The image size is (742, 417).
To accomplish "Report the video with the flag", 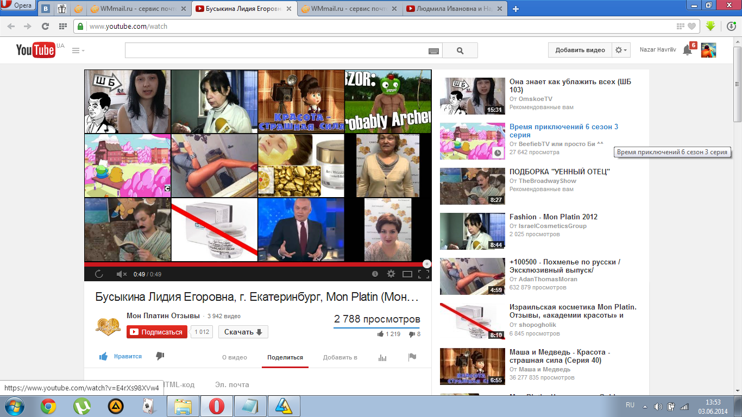I will 412,357.
